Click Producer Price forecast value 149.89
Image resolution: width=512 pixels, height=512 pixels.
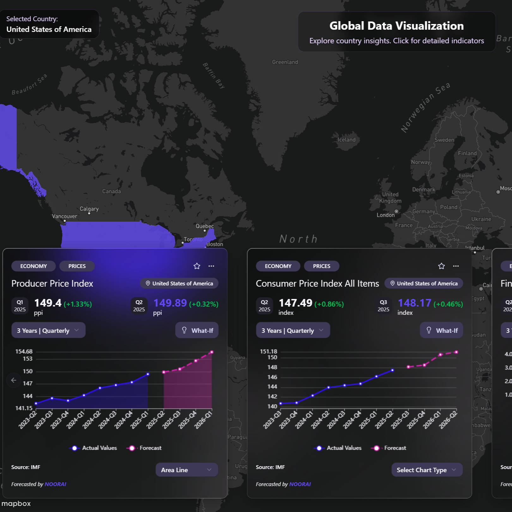tap(170, 303)
